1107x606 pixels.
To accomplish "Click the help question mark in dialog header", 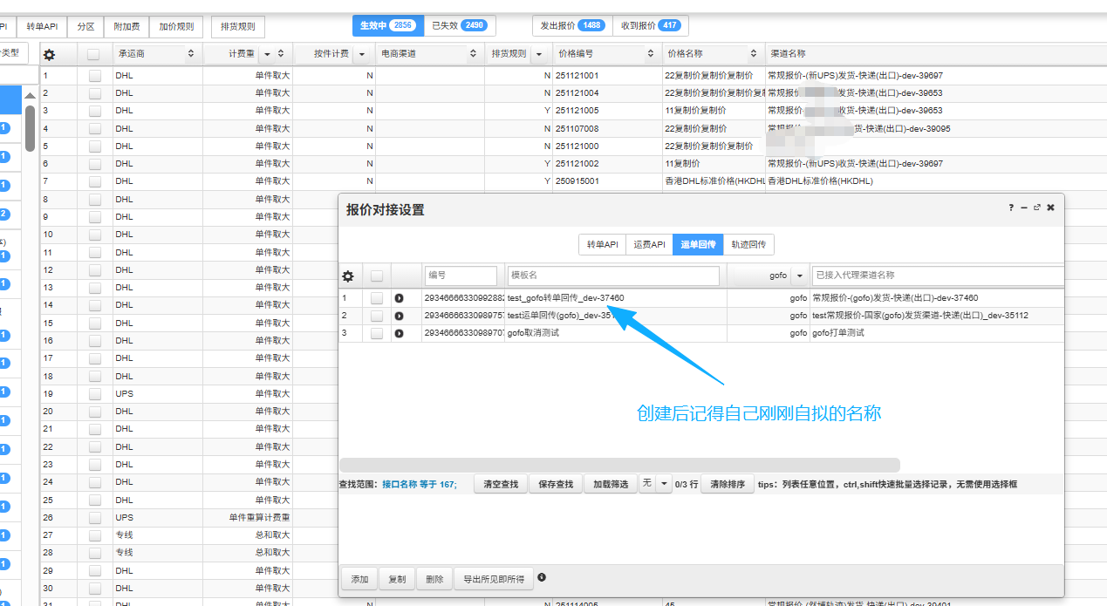I will pos(1011,208).
